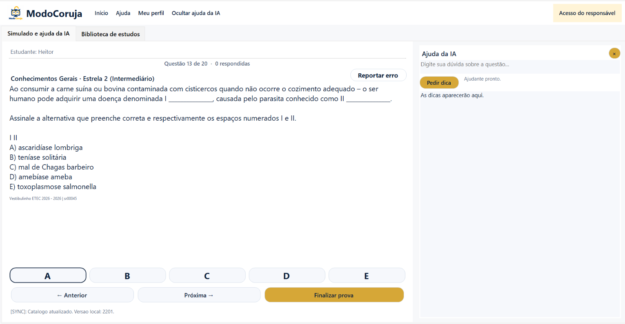Switch to Simulado e ajuda da IA tab

pos(38,33)
